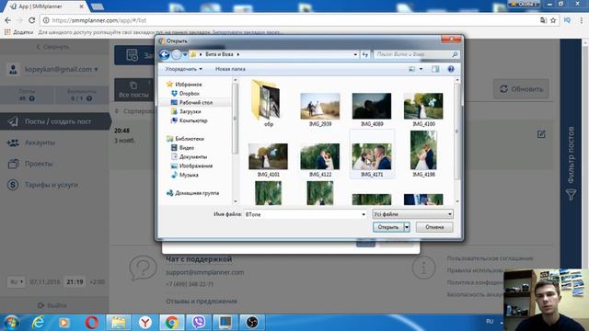Click the Windows Start button
589x331 pixels.
11,323
